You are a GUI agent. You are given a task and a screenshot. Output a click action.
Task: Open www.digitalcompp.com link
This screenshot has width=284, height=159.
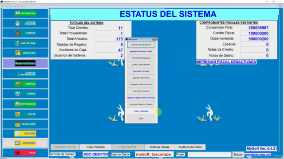coord(257,154)
